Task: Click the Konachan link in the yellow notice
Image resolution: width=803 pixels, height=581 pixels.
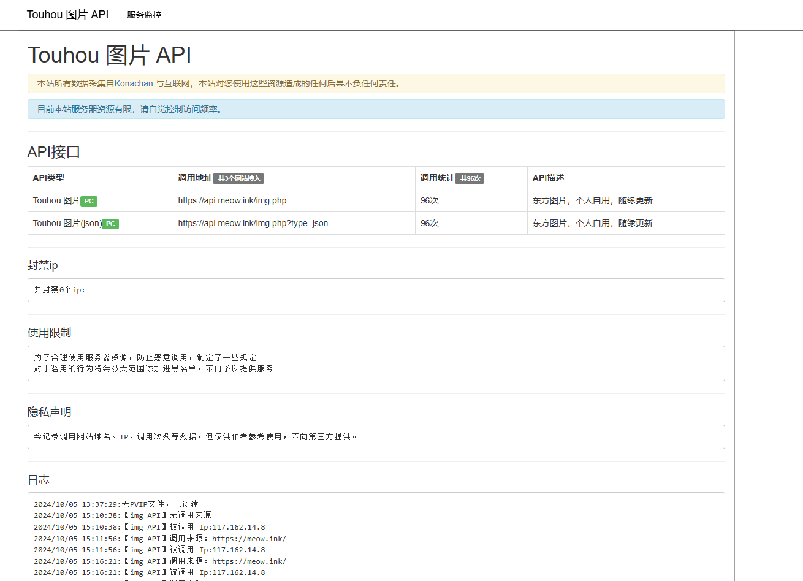Action: tap(134, 83)
